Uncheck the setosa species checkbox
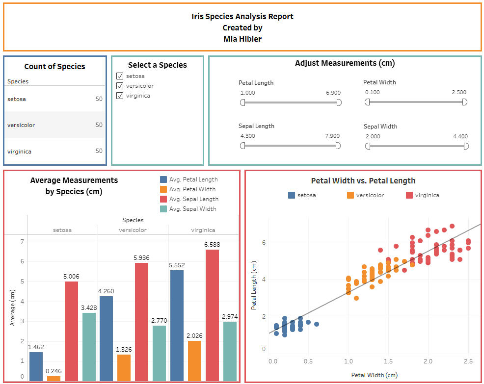Screen dimensions: 484x384 pyautogui.click(x=120, y=76)
